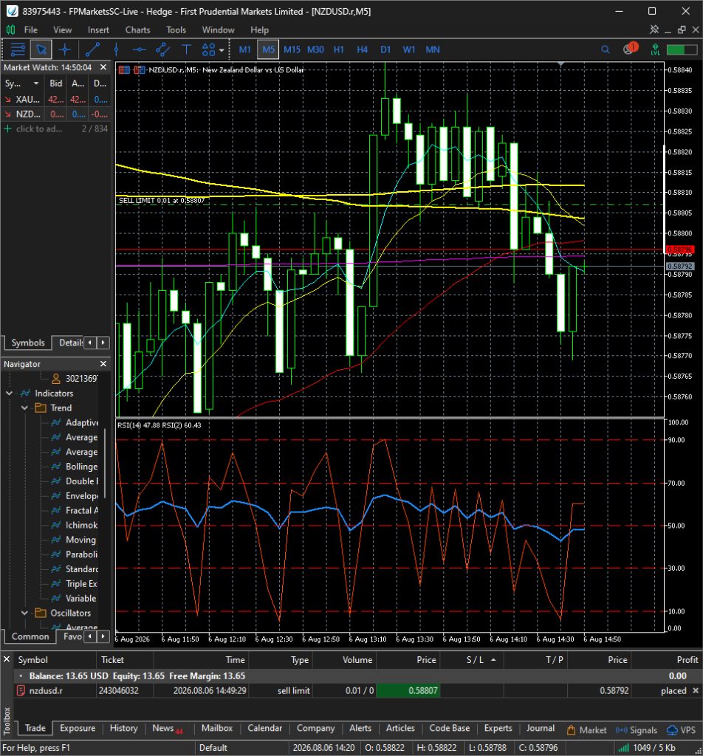
Task: Click the green 0.58807 price cell
Action: pos(408,690)
